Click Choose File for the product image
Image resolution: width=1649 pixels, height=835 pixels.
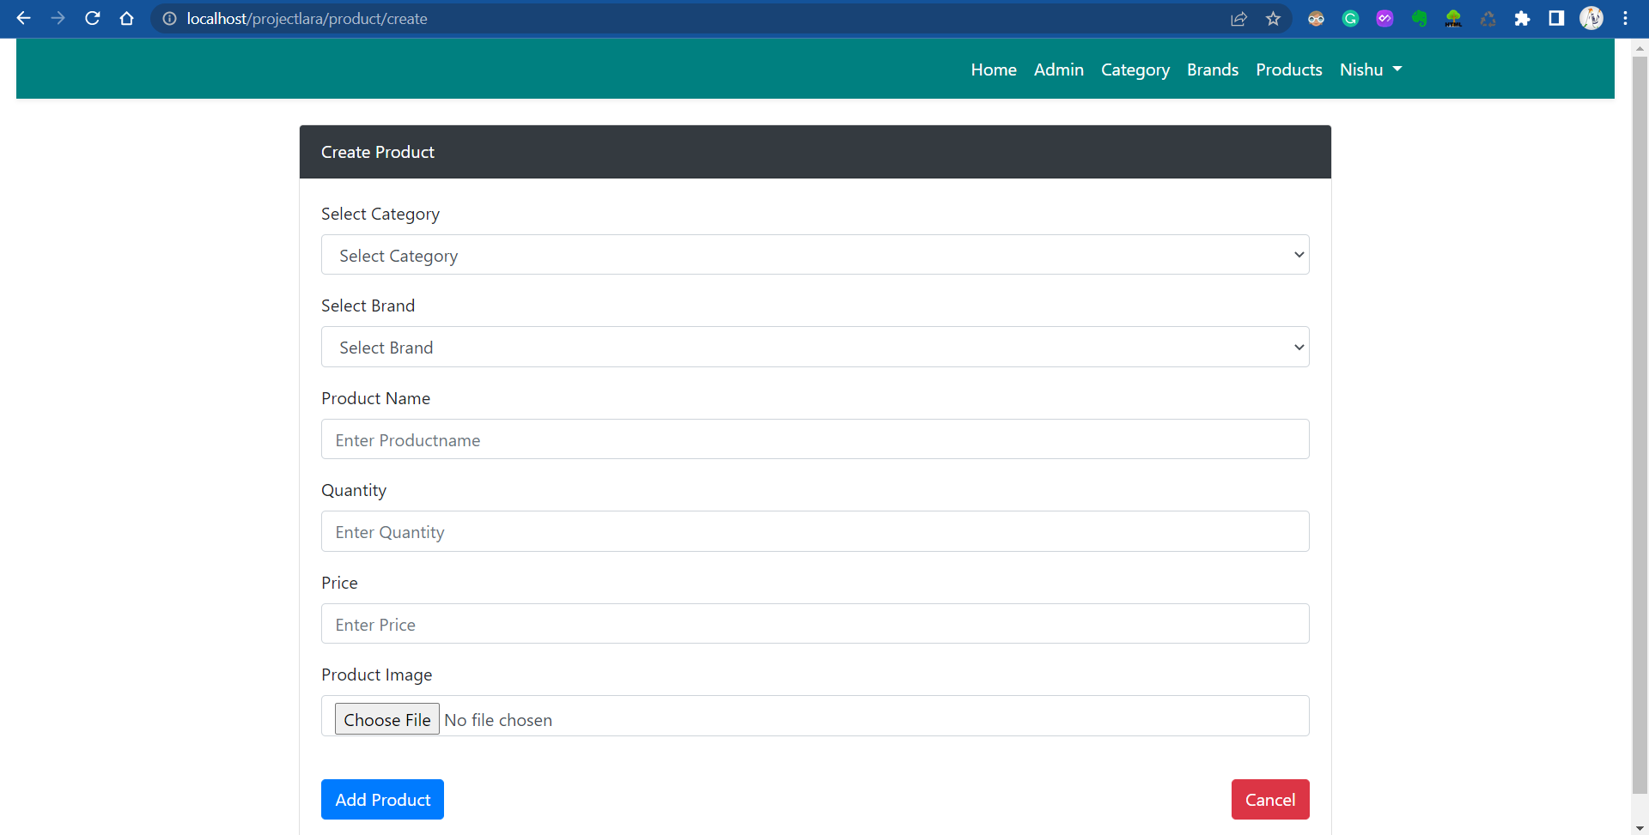point(386,719)
